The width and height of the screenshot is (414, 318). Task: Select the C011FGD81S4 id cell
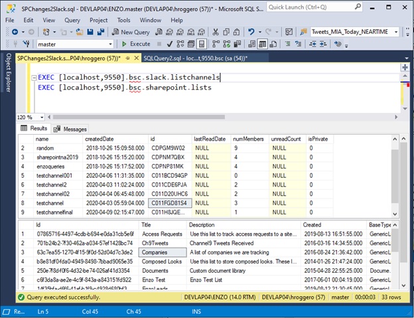(x=169, y=203)
